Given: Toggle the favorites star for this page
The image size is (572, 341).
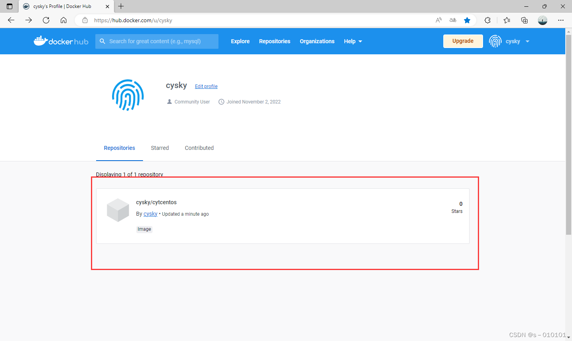Looking at the screenshot, I should click(x=467, y=20).
